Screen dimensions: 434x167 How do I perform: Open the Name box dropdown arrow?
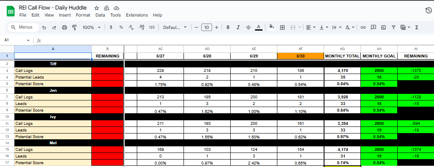point(28,41)
